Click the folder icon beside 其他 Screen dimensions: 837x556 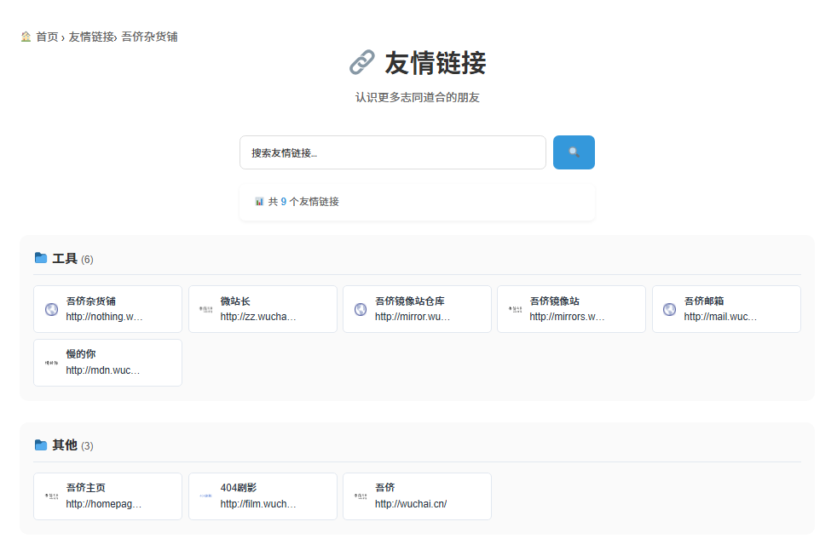pos(41,444)
